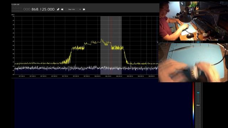
Task: Click the waterfall color gradient bar
Action: tap(193, 105)
